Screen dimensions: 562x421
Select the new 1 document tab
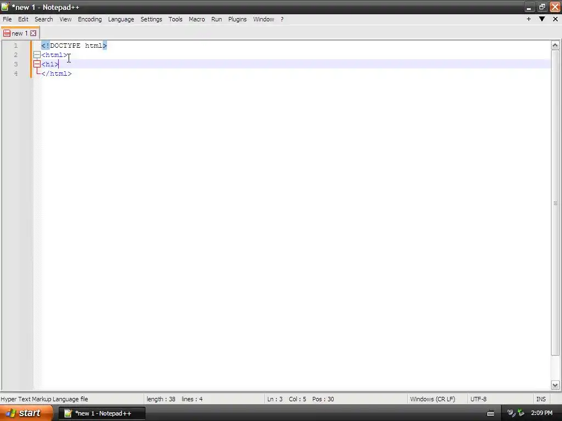[20, 33]
